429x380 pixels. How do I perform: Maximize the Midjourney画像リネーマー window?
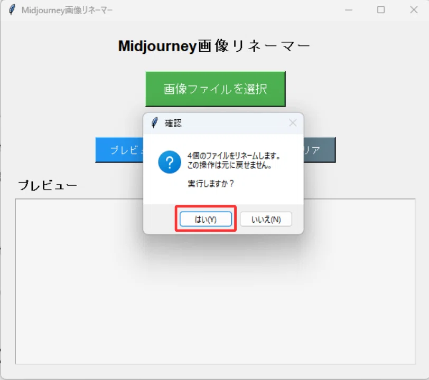click(x=381, y=10)
